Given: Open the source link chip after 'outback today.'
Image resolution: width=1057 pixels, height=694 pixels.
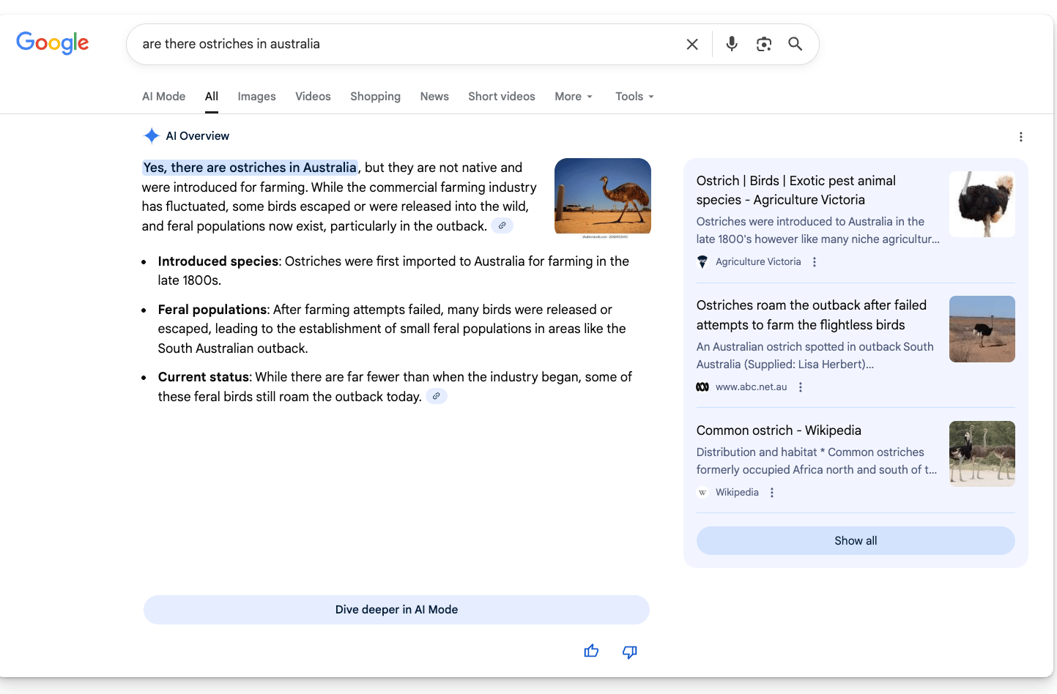Looking at the screenshot, I should [437, 396].
